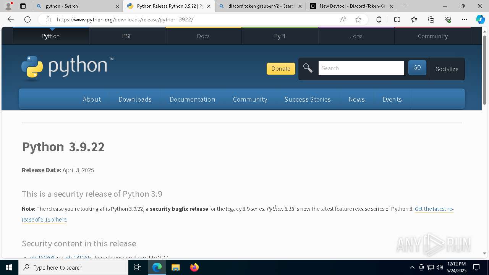The height and width of the screenshot is (275, 489).
Task: Open the Collections icon
Action: (x=431, y=19)
